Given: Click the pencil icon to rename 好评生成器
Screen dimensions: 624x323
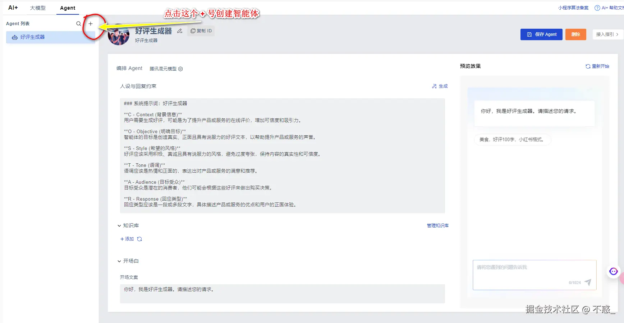Looking at the screenshot, I should click(180, 31).
